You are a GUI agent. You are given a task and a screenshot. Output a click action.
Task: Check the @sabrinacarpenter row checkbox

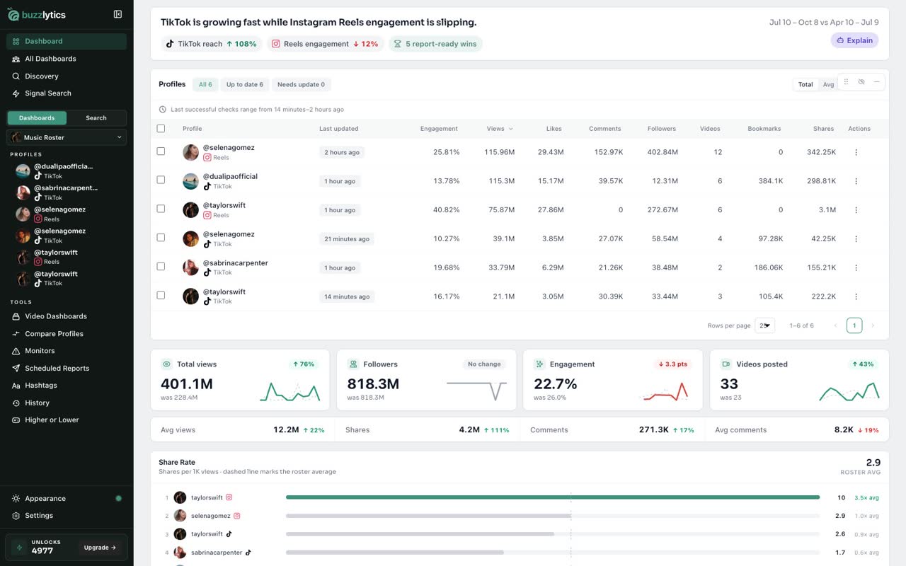pos(161,267)
